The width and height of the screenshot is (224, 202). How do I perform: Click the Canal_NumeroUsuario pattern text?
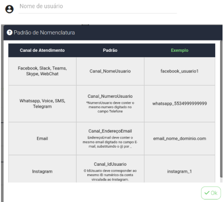tap(110, 96)
